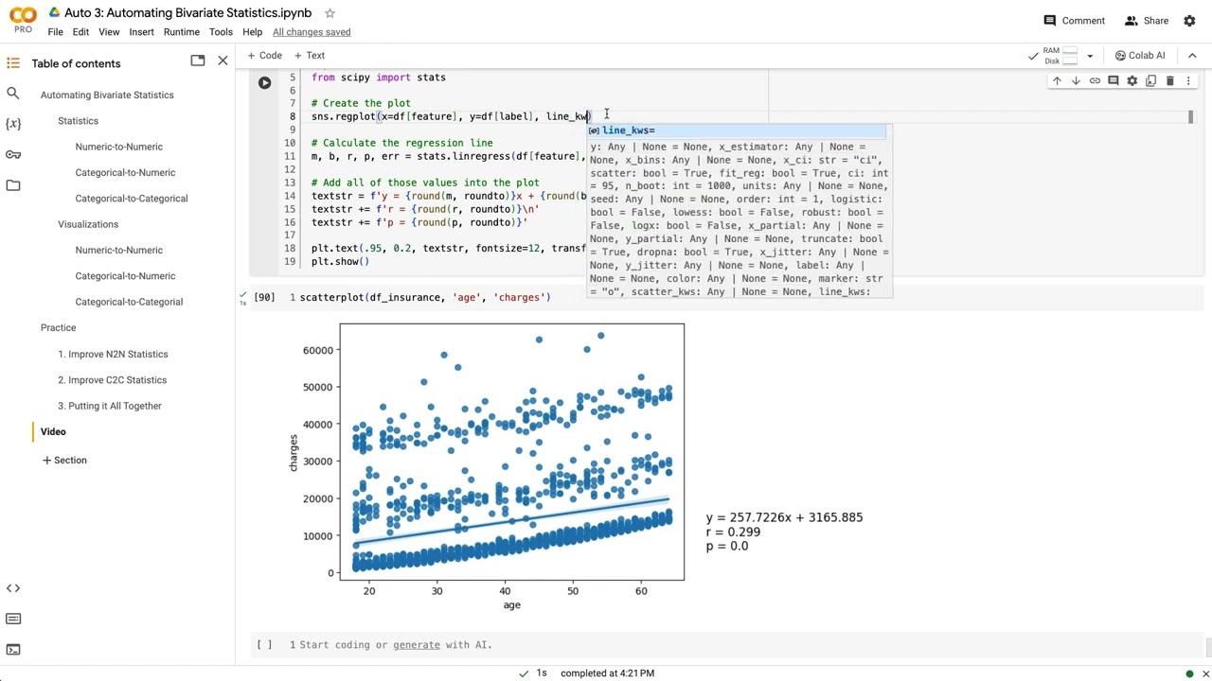Click the All changes saved link
Viewport: 1212px width, 681px height.
(312, 32)
